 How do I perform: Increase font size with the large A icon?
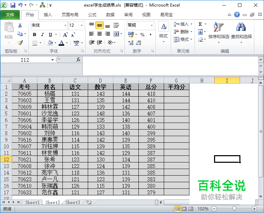coord(65,35)
